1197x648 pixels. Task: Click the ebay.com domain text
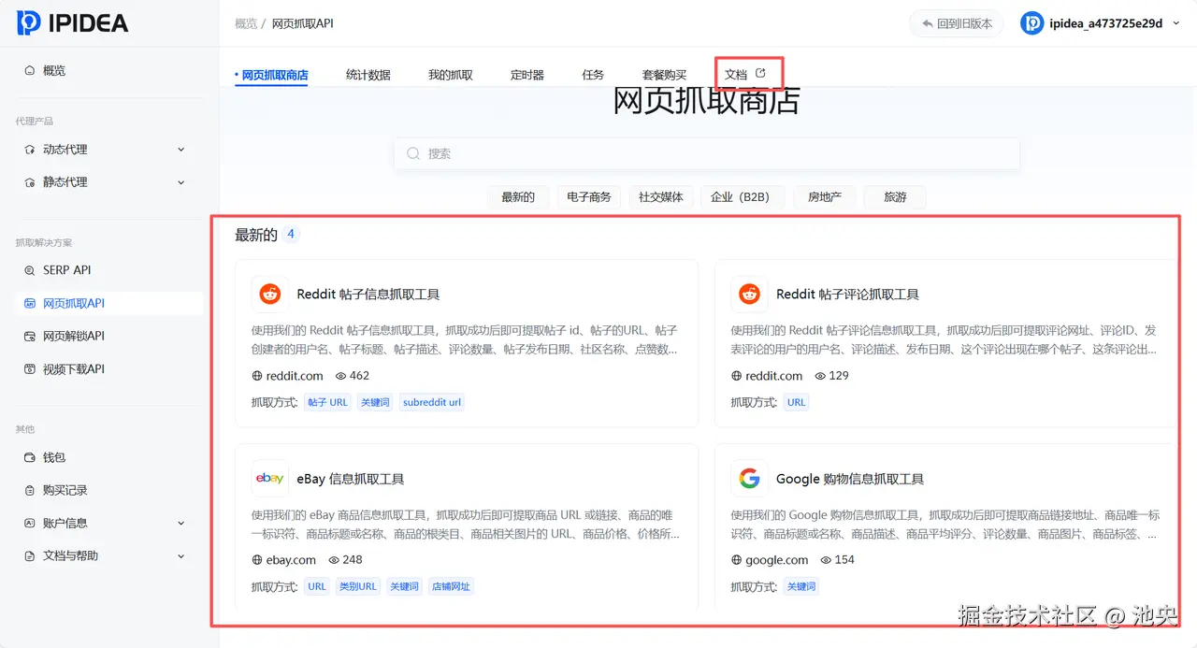pyautogui.click(x=291, y=560)
